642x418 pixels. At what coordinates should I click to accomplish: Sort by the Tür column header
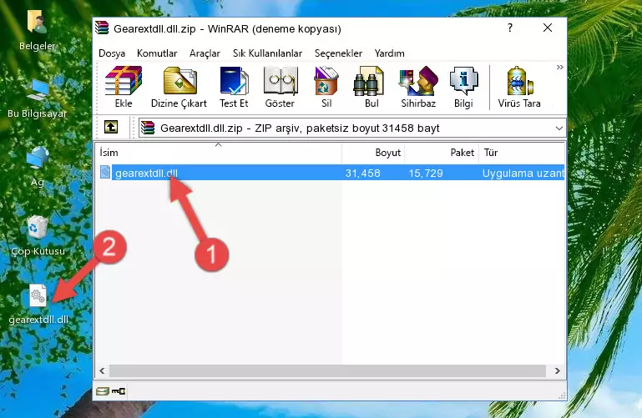click(x=522, y=153)
